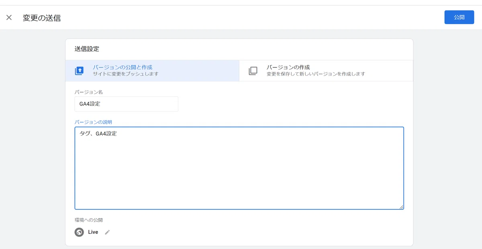Click the blue バージョンの説明 label
The height and width of the screenshot is (249, 482).
tap(93, 122)
